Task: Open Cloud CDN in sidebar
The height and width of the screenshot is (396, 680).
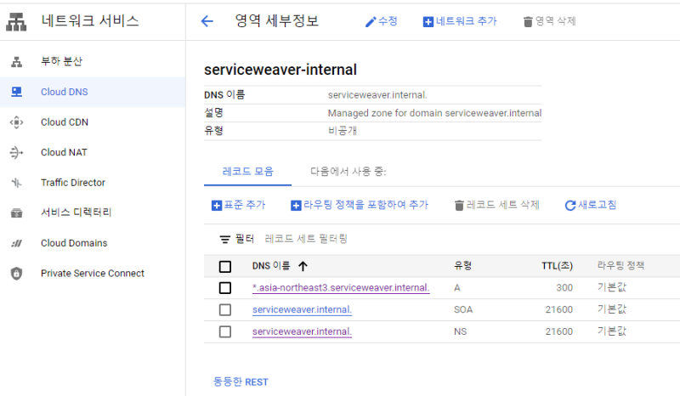Action: pyautogui.click(x=64, y=122)
